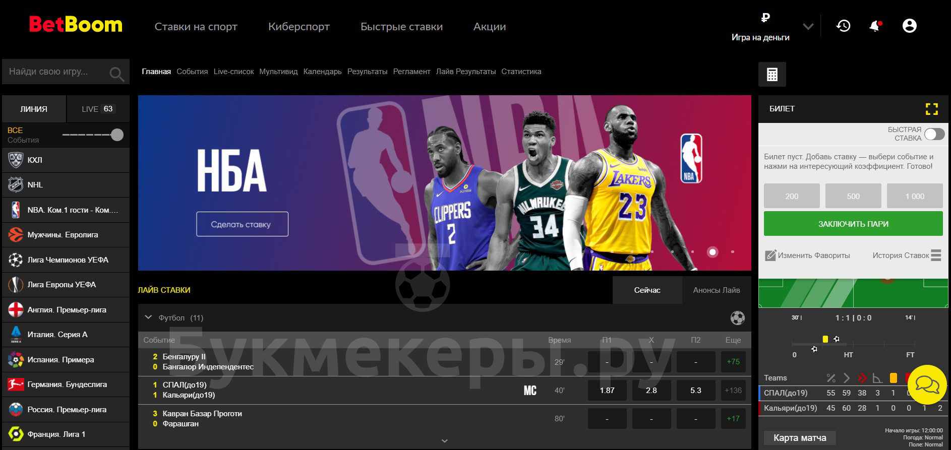Image resolution: width=951 pixels, height=450 pixels.
Task: Switch to the ЛИНИЯ tab
Action: point(34,109)
